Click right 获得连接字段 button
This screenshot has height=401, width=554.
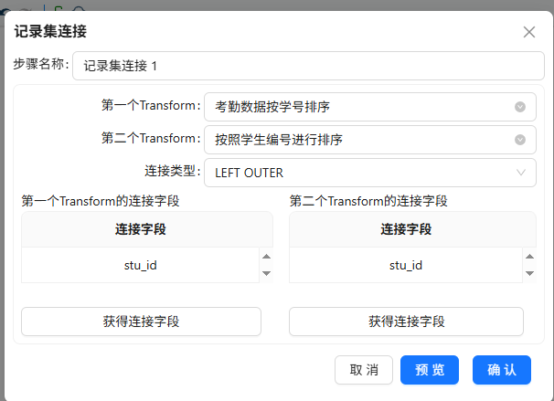pos(406,322)
